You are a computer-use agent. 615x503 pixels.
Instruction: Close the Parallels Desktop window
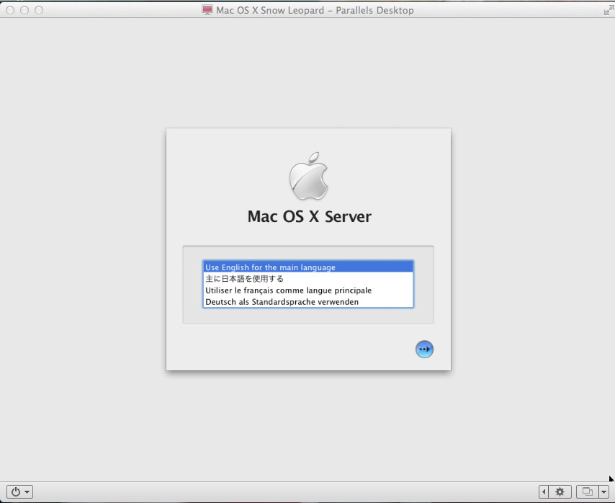point(10,10)
